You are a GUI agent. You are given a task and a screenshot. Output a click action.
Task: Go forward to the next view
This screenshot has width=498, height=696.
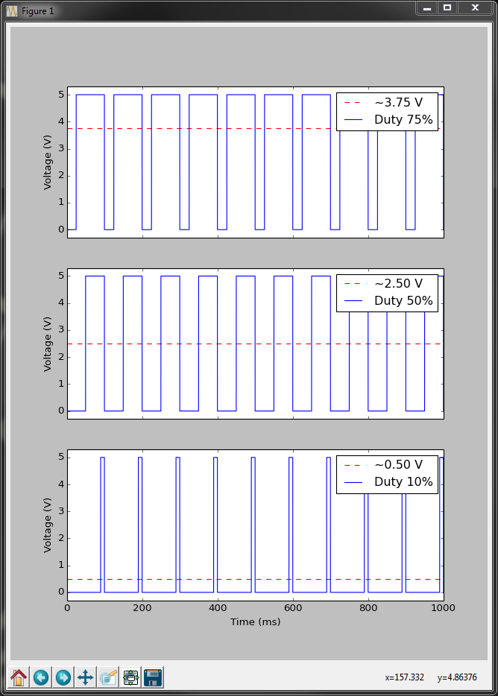coord(63,677)
